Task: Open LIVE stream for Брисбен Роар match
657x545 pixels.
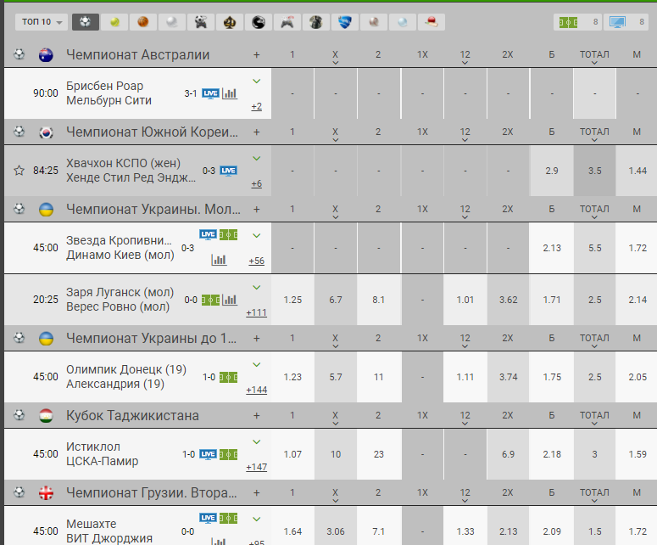Action: click(x=209, y=93)
